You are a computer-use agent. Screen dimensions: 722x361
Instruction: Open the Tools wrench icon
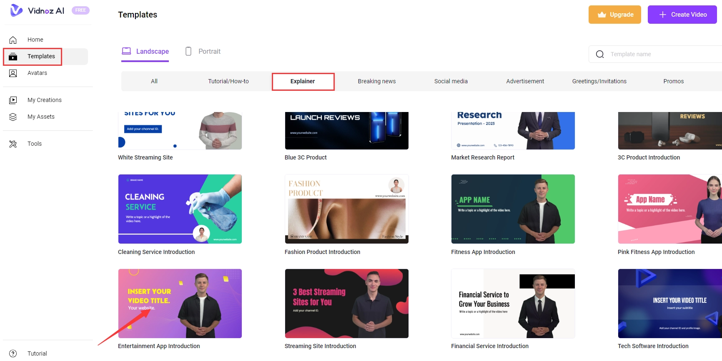[x=13, y=144]
